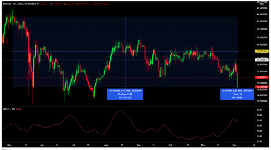Click the 44.5000000 price axis tick
271x150 pixels.
(262, 14)
